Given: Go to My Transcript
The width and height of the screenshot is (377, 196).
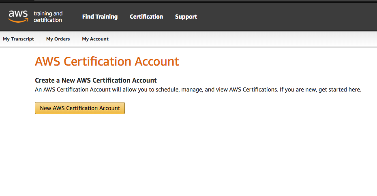Looking at the screenshot, I should pyautogui.click(x=18, y=39).
